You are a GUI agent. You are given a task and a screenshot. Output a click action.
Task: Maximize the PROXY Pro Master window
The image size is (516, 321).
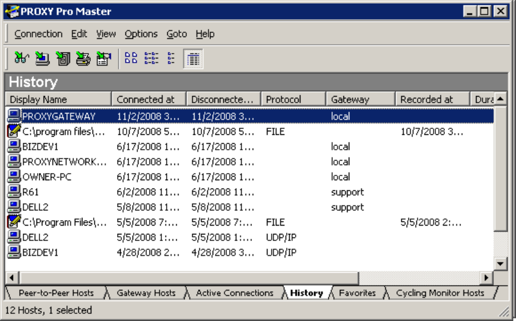pos(484,11)
